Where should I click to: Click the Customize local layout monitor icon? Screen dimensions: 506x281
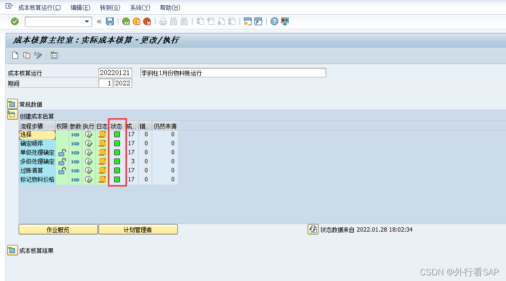click(x=284, y=21)
